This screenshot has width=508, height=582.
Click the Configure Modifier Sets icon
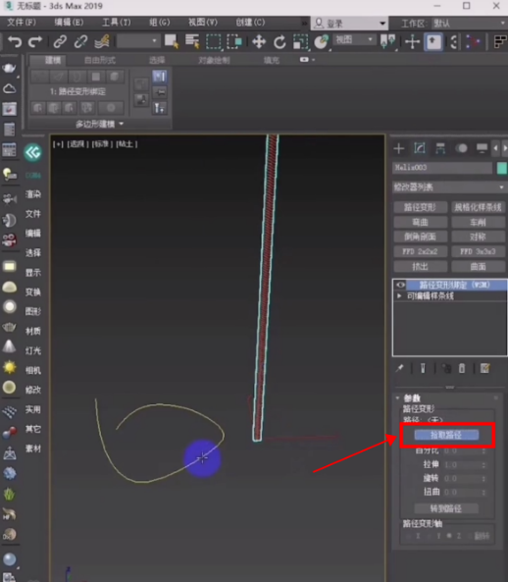(x=485, y=368)
